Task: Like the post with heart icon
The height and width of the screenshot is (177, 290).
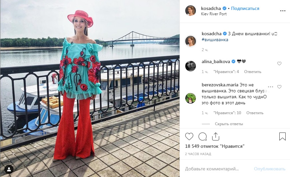Action: tap(189, 136)
